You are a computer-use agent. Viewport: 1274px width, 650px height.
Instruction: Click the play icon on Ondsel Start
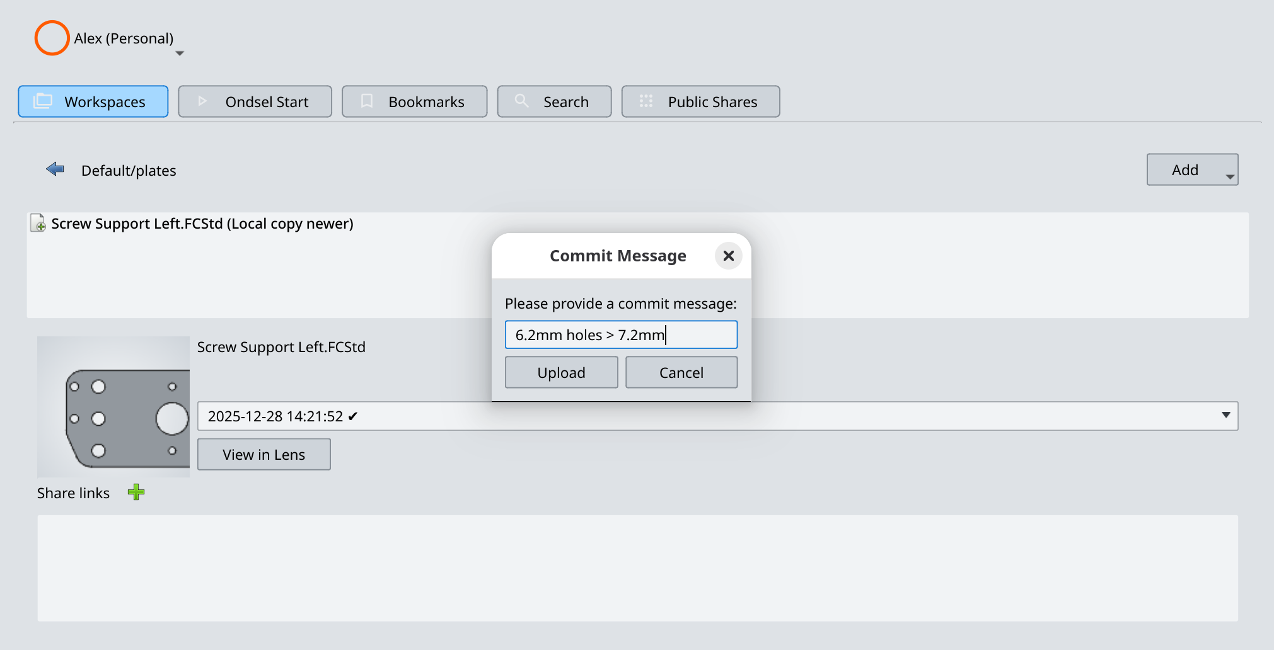point(202,101)
